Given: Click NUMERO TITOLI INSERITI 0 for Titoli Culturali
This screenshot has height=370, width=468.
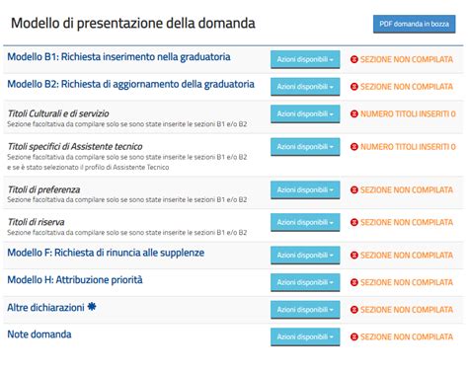Looking at the screenshot, I should coord(408,113).
